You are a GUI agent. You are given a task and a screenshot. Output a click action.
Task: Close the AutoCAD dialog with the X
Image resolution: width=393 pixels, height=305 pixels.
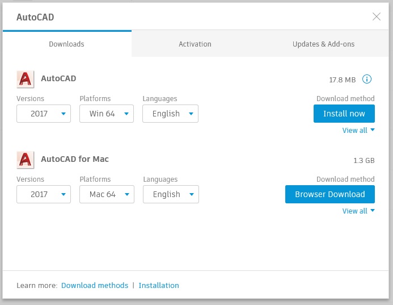click(376, 17)
